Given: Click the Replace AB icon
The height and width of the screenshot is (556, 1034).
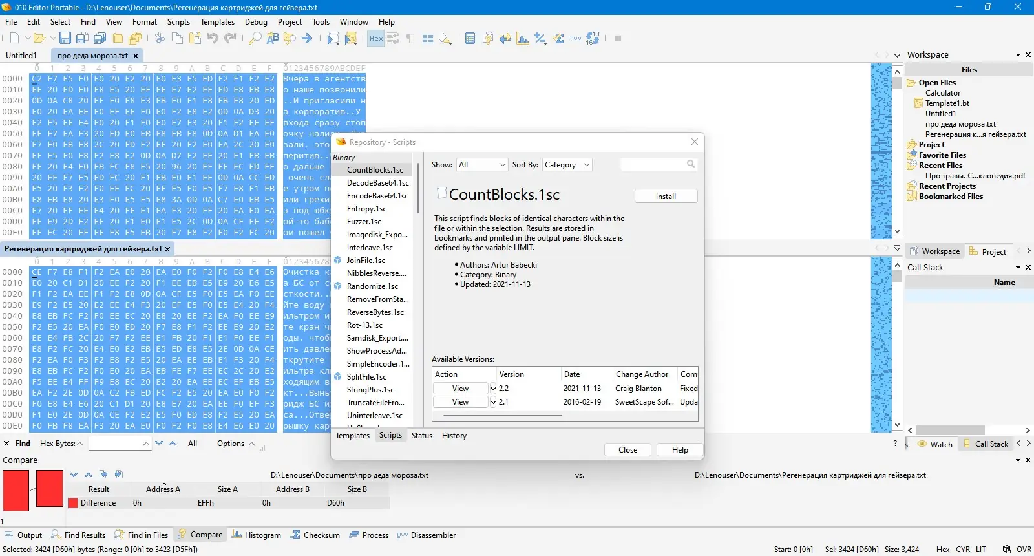Looking at the screenshot, I should pyautogui.click(x=273, y=39).
